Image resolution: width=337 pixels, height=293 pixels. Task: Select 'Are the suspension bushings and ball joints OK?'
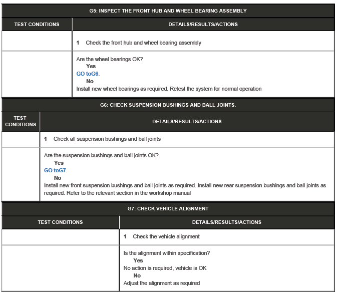[101, 155]
